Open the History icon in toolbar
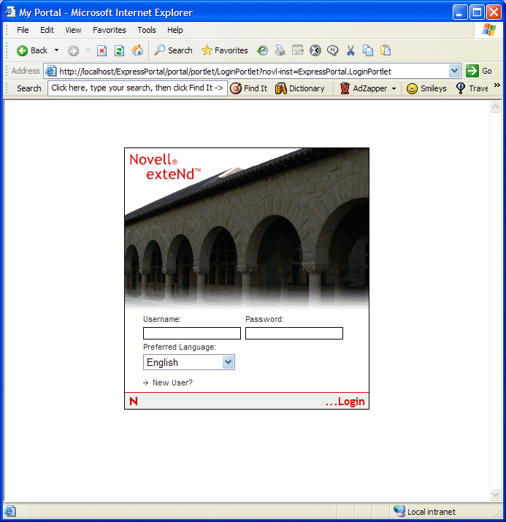 262,50
